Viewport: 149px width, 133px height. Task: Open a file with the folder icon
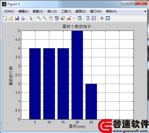(11, 18)
